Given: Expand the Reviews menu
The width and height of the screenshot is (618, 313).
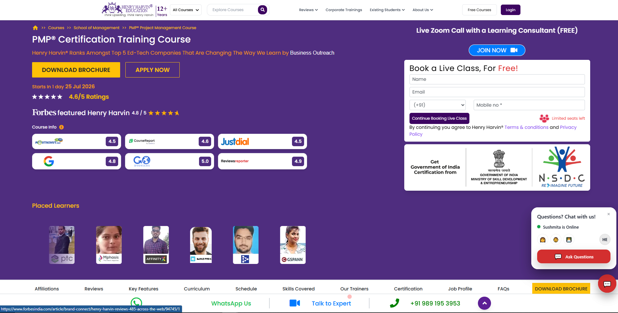Looking at the screenshot, I should pos(308,10).
